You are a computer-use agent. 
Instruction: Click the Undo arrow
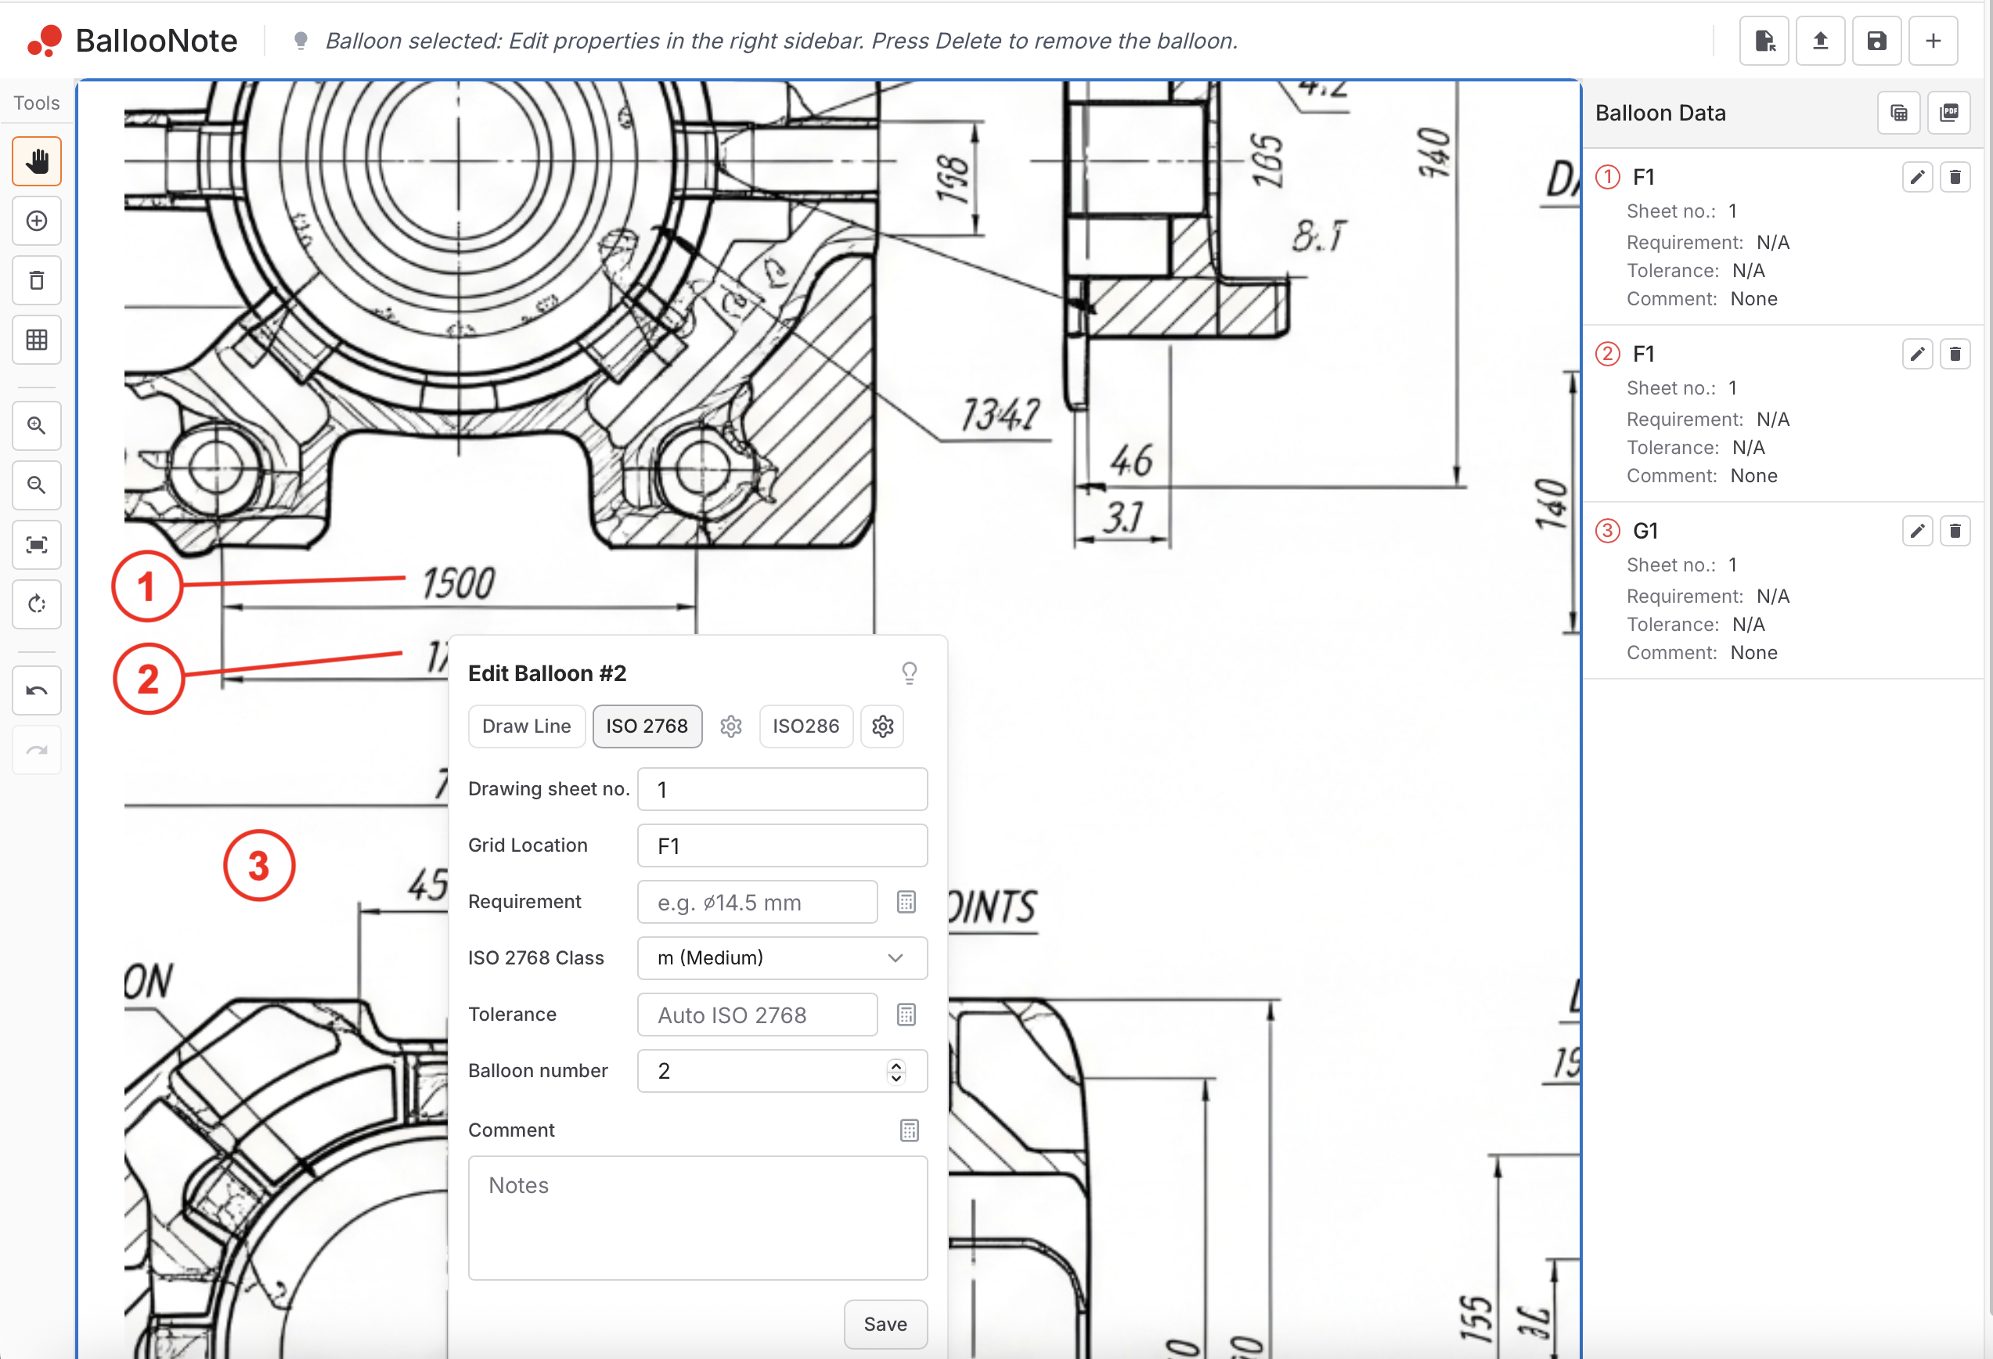pyautogui.click(x=36, y=691)
